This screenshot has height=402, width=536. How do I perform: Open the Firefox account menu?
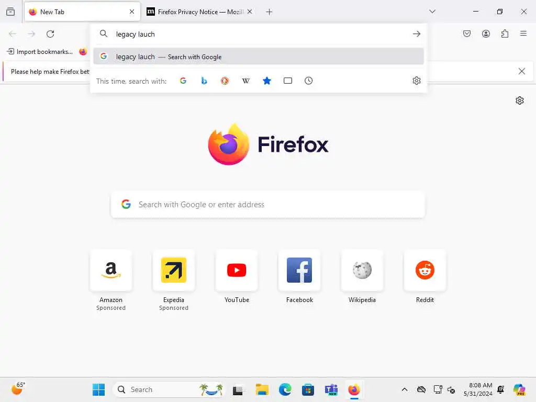[x=486, y=33]
